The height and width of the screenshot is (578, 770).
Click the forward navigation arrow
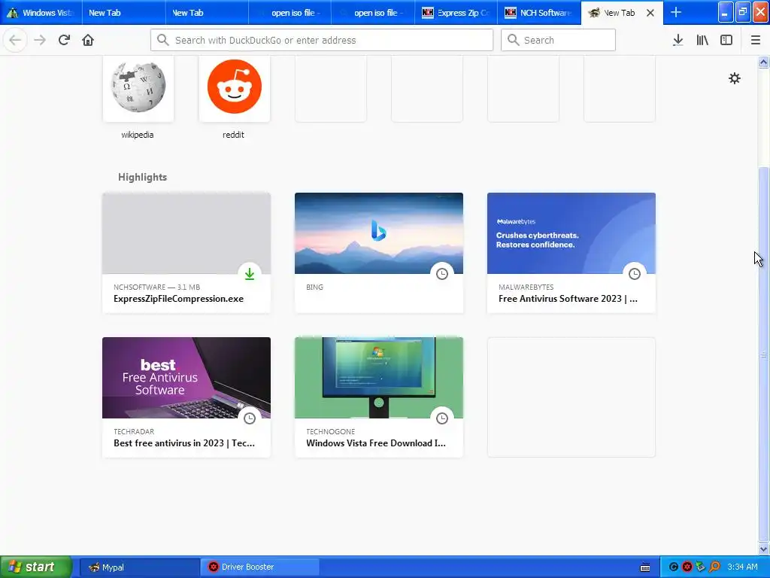pyautogui.click(x=40, y=40)
